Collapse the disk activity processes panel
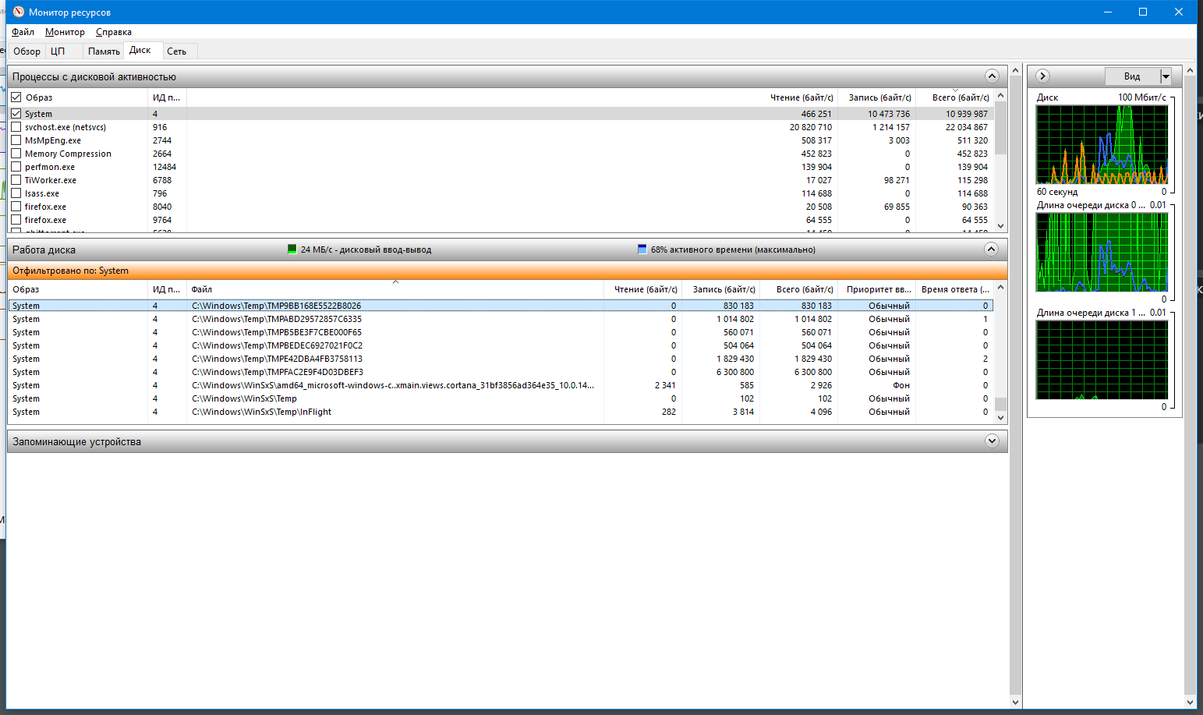The image size is (1203, 715). pos(992,76)
